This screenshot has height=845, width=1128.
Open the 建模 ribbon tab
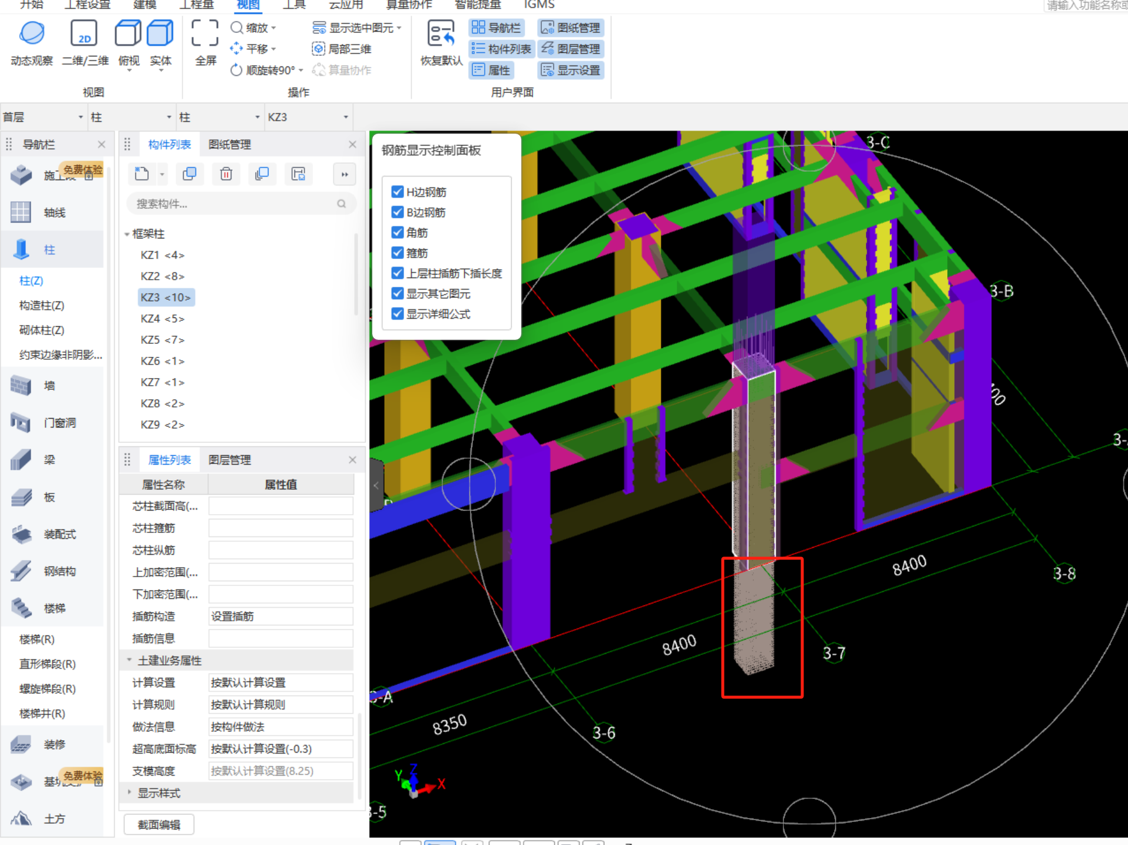click(144, 5)
